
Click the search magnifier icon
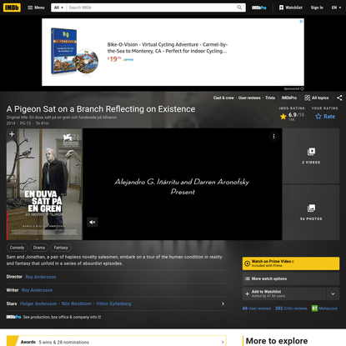tap(239, 8)
